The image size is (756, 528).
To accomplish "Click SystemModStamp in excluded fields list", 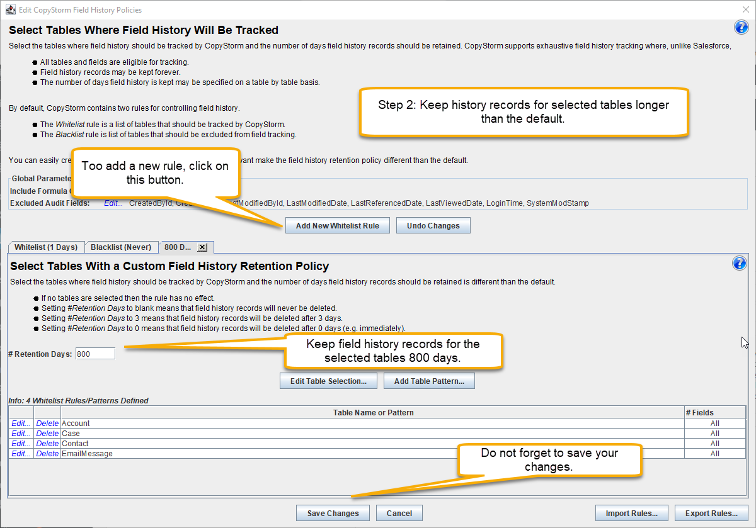I will pyautogui.click(x=558, y=203).
